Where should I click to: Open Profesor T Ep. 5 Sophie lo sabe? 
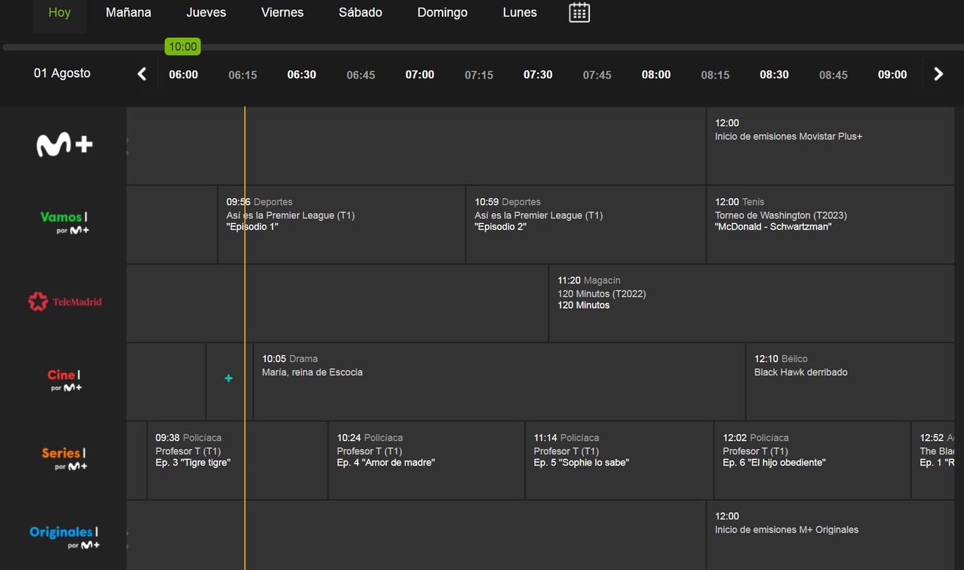click(619, 461)
